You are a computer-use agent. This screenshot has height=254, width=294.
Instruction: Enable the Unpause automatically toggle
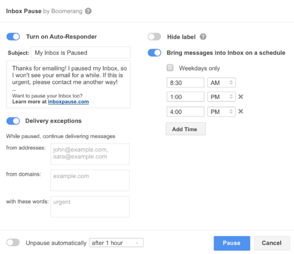13,242
